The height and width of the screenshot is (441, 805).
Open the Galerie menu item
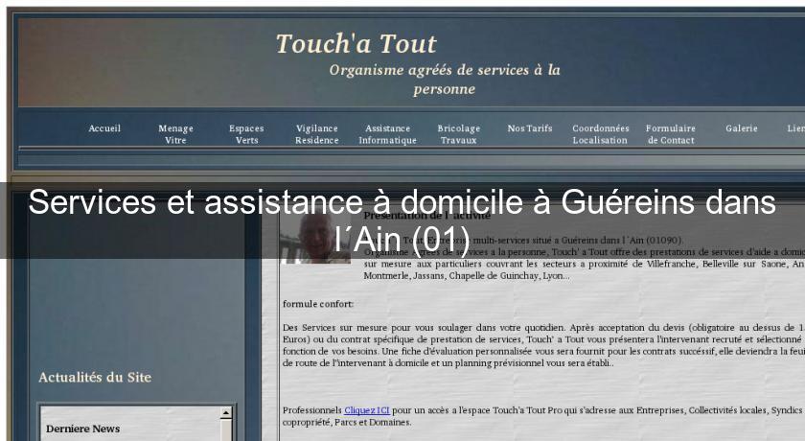[x=742, y=128]
